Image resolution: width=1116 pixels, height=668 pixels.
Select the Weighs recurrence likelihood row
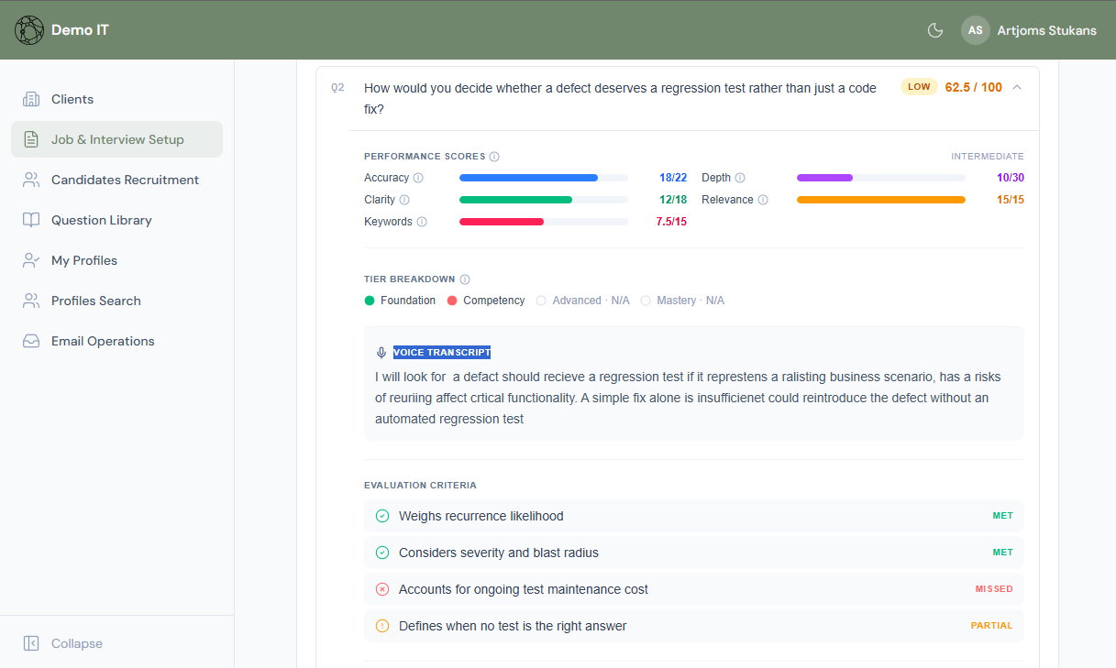[694, 516]
